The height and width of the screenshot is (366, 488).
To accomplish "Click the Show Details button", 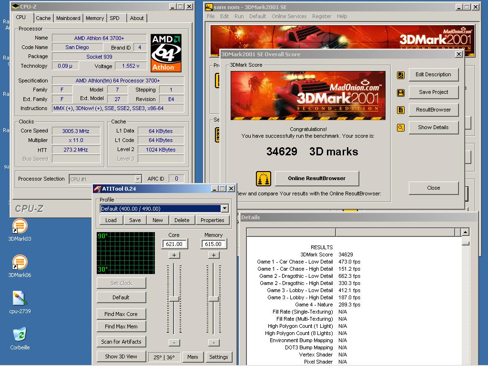I will coord(433,127).
